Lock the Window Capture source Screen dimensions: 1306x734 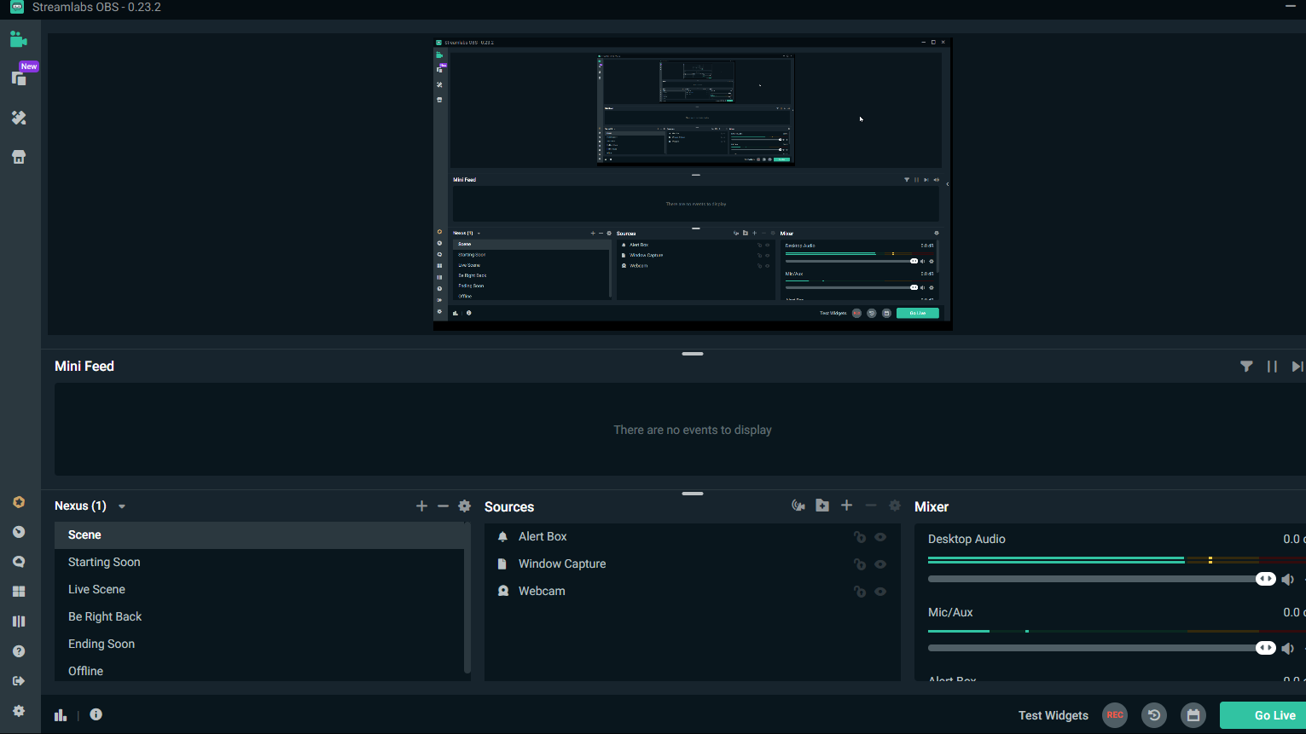[x=860, y=564]
